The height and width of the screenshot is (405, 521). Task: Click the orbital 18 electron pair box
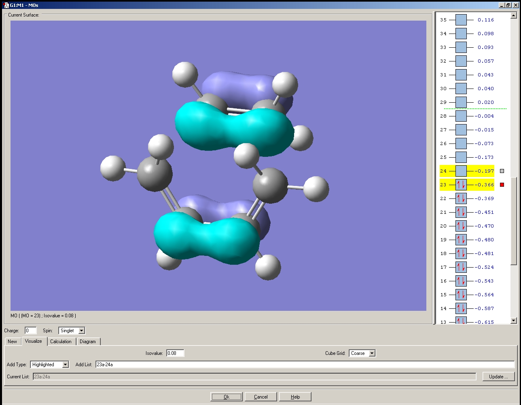click(461, 253)
